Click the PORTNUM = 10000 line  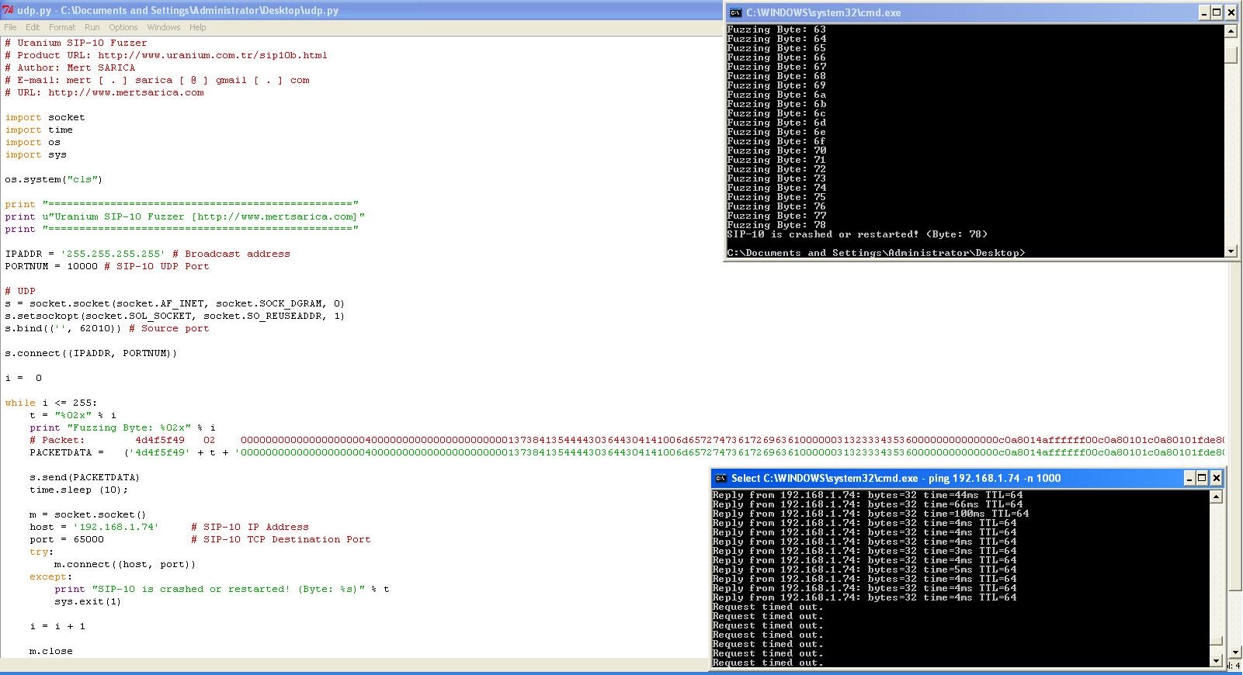click(106, 266)
